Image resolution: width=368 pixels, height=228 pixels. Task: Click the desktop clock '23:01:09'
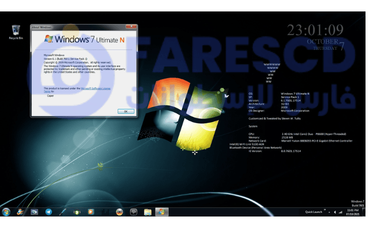coord(315,30)
